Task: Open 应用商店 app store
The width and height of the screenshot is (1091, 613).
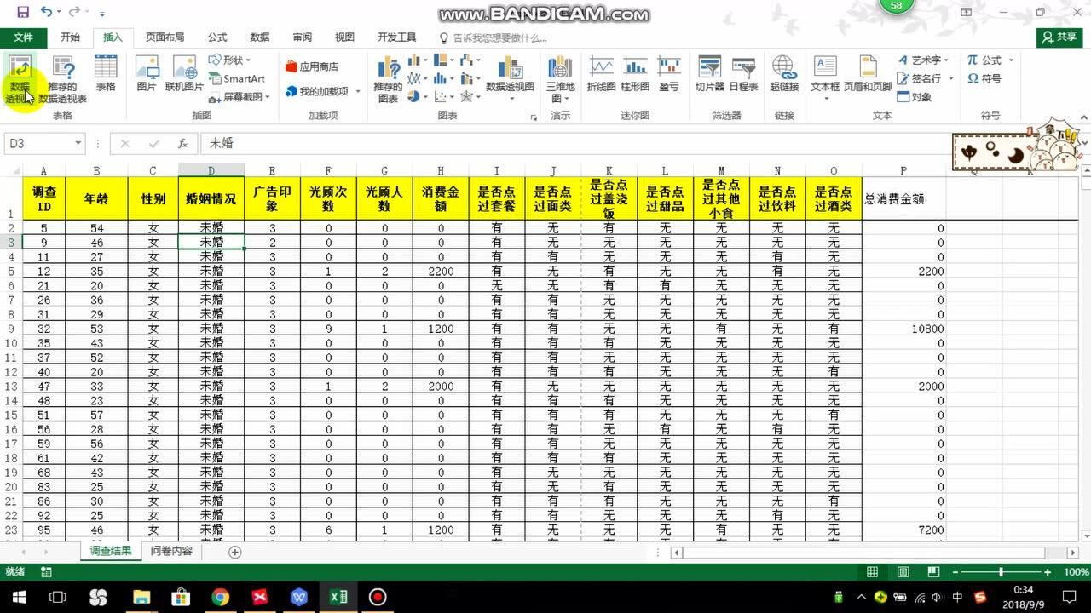Action: tap(312, 66)
